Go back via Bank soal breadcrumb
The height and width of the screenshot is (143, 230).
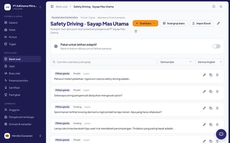coord(62,7)
